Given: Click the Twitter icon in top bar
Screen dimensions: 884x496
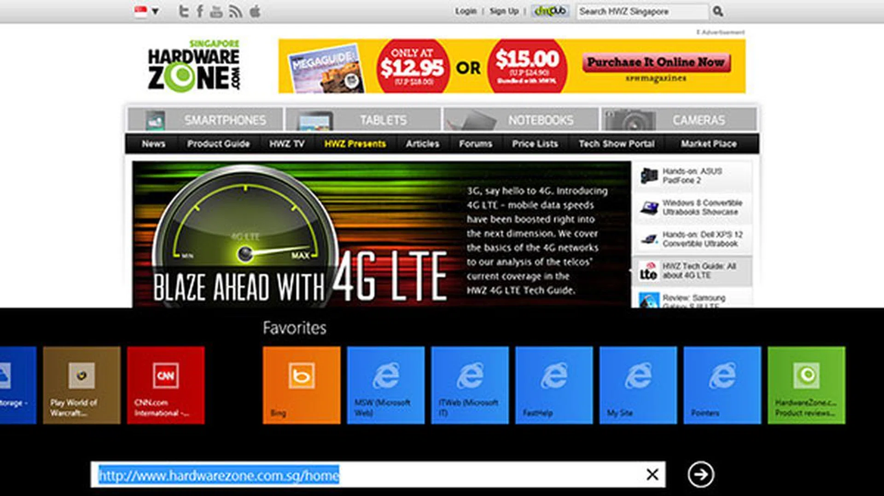Looking at the screenshot, I should pyautogui.click(x=184, y=12).
